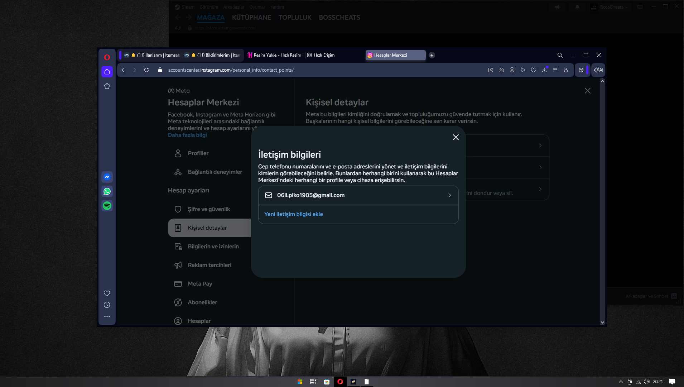Screen dimensions: 684x387
Task: Switch to the Resim Yükle tab
Action: [274, 55]
